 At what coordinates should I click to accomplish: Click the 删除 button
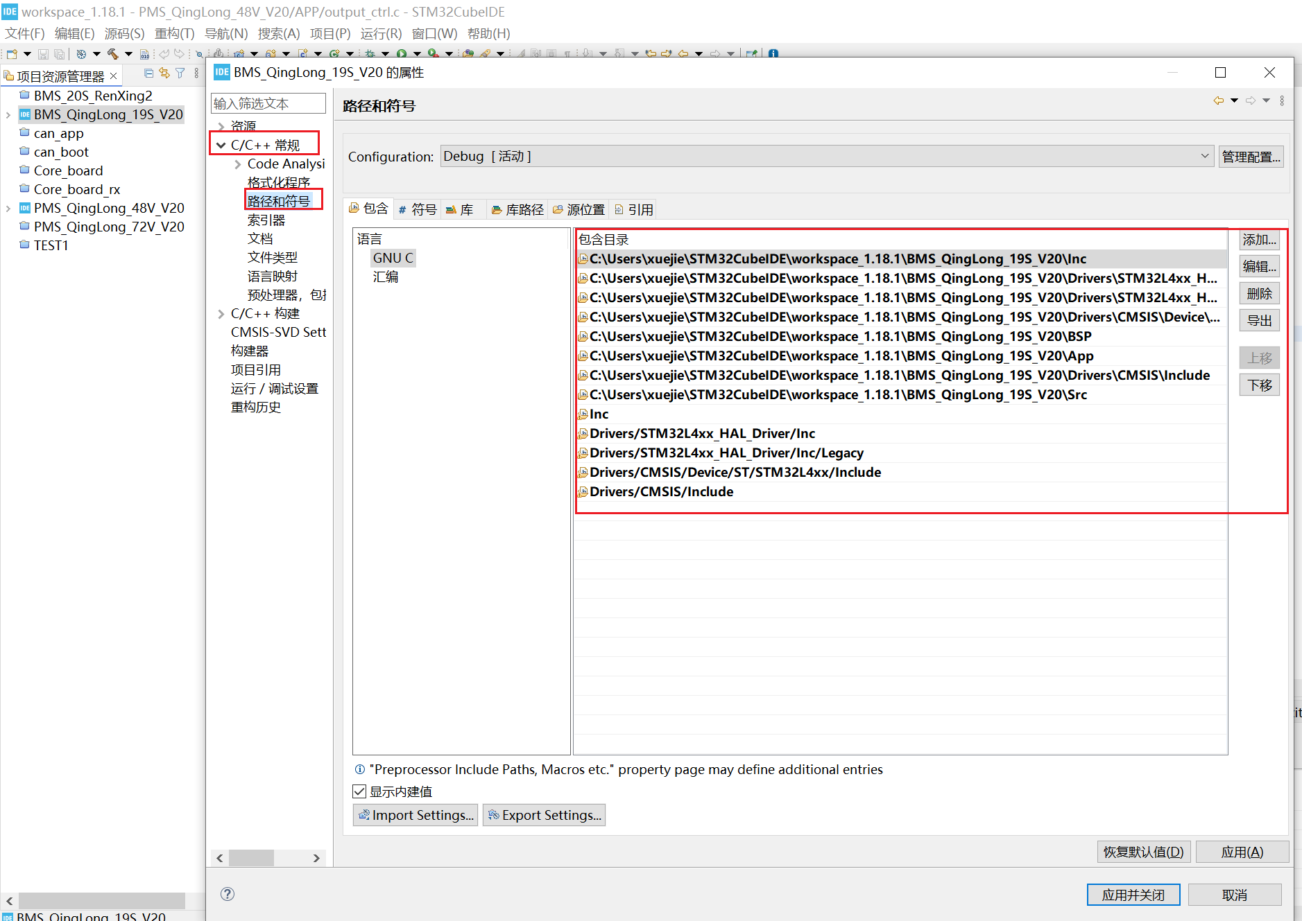click(x=1260, y=294)
